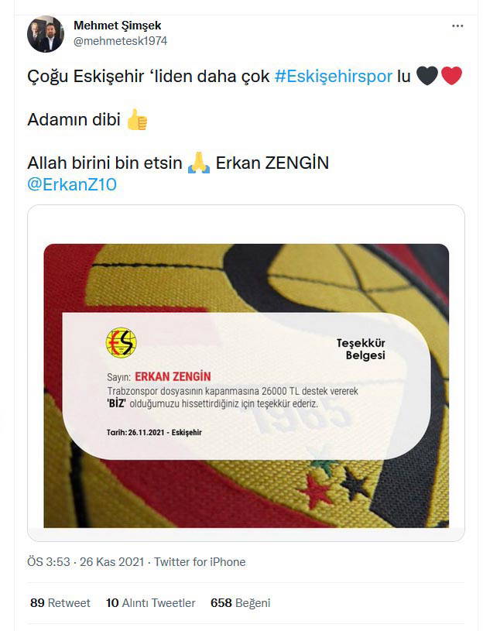Open the Twitter for iPhone source link
483x631 pixels.
click(x=200, y=562)
